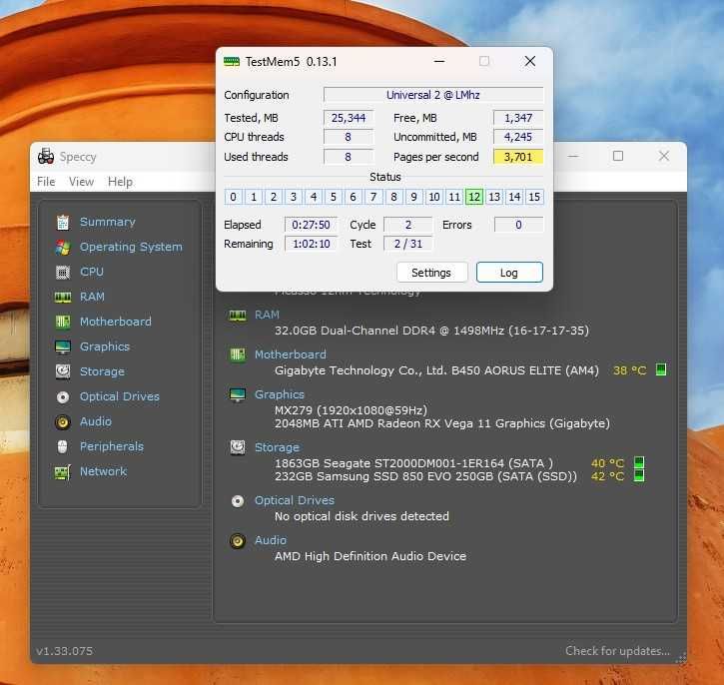Click the Graphics icon in summary panel
This screenshot has height=685, width=724.
pyautogui.click(x=238, y=394)
